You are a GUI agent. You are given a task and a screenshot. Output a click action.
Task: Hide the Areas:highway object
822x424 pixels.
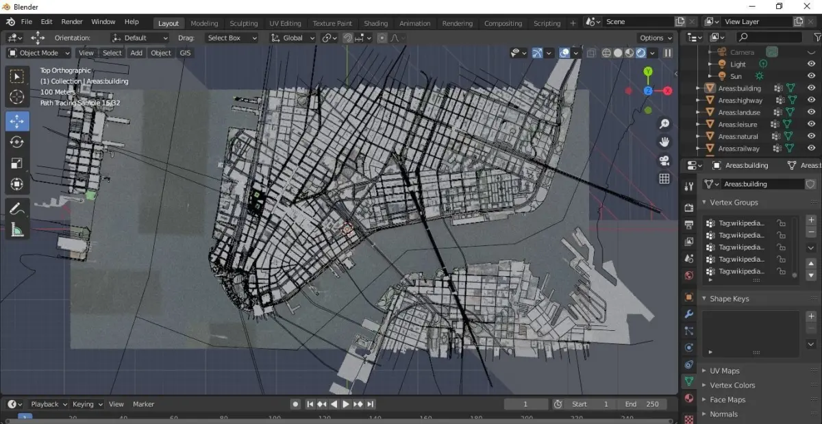(811, 100)
